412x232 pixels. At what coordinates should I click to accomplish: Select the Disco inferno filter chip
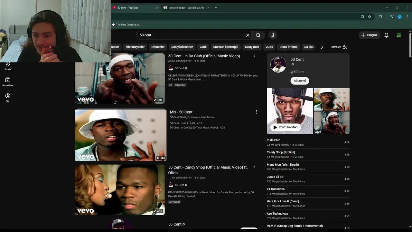[x=288, y=47]
